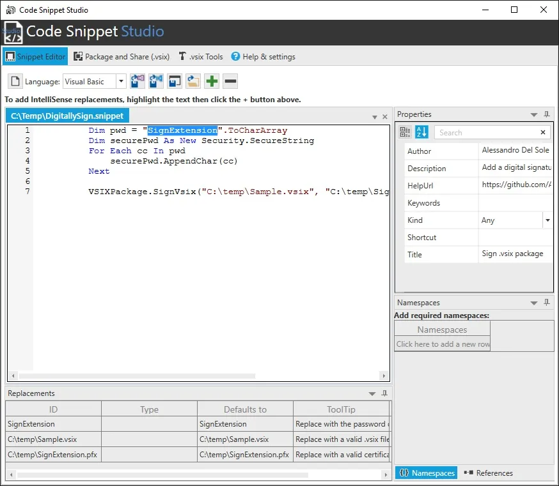Pin the Properties panel

pyautogui.click(x=547, y=114)
